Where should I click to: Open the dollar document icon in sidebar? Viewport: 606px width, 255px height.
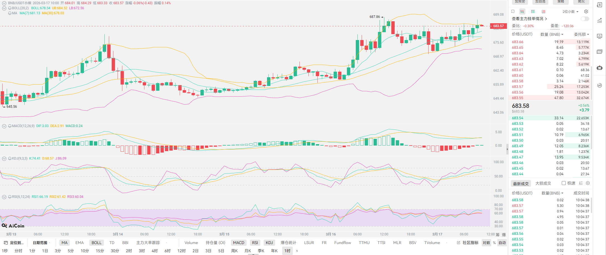[600, 5]
